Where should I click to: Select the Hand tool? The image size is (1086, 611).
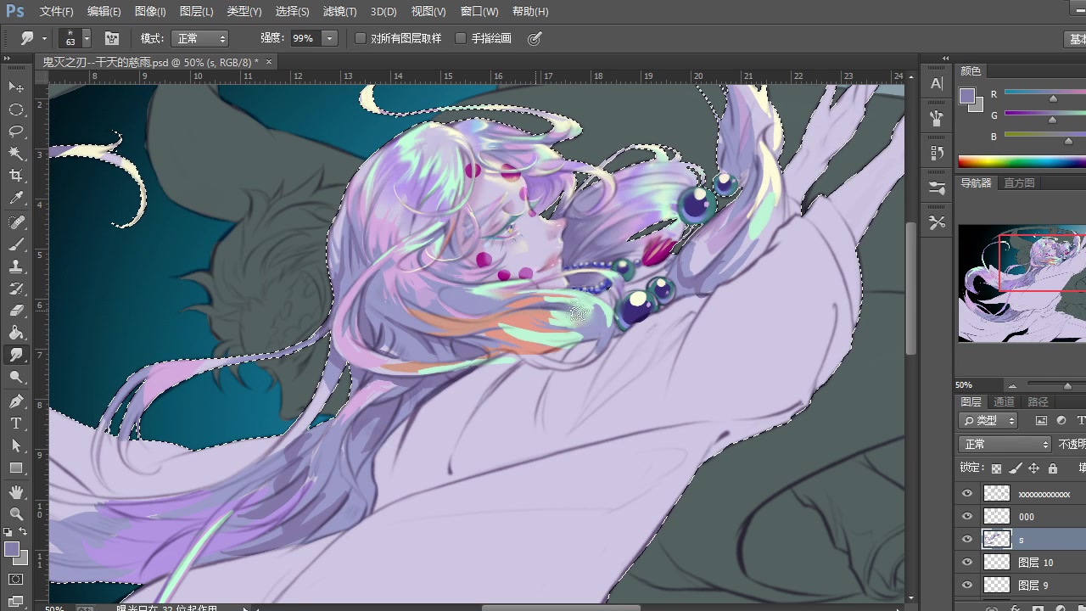(16, 492)
